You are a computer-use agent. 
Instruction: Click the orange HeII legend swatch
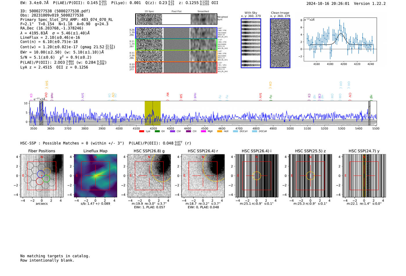(220, 131)
